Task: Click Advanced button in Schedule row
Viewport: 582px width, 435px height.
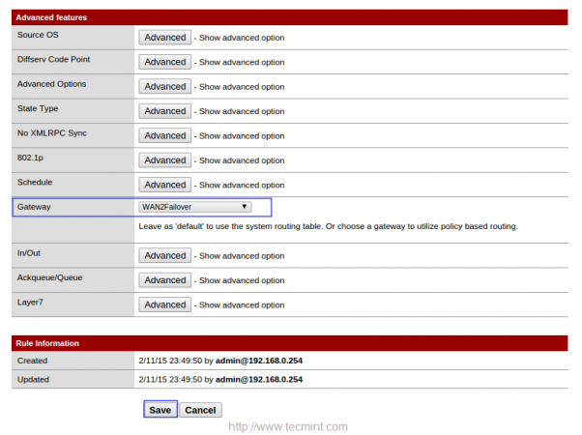Action: 165,185
